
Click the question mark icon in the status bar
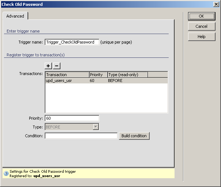(6, 173)
